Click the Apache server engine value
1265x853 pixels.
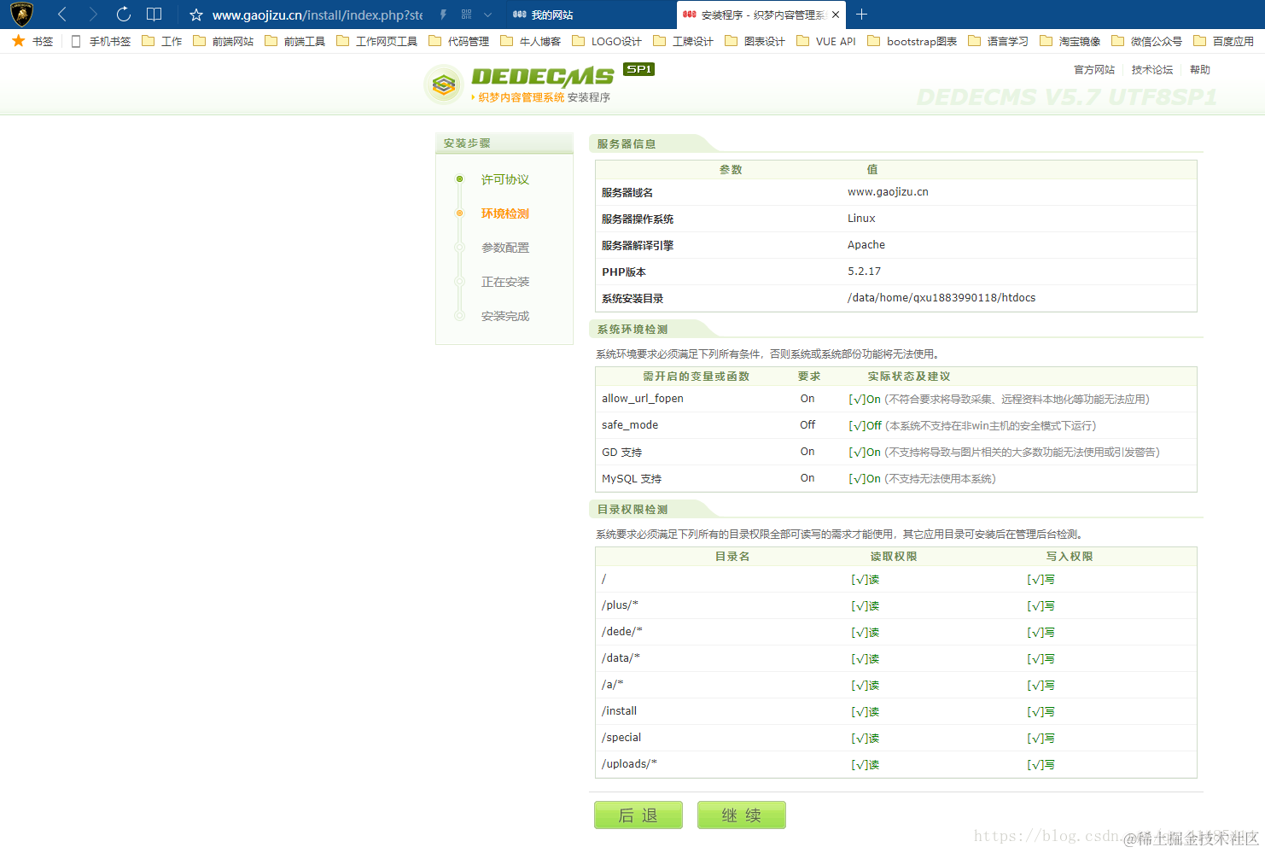click(x=866, y=245)
